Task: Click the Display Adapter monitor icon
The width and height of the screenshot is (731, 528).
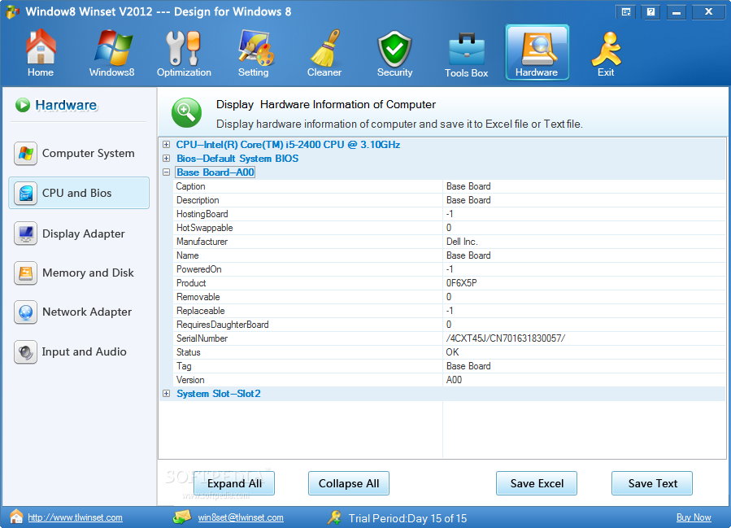Action: [25, 233]
